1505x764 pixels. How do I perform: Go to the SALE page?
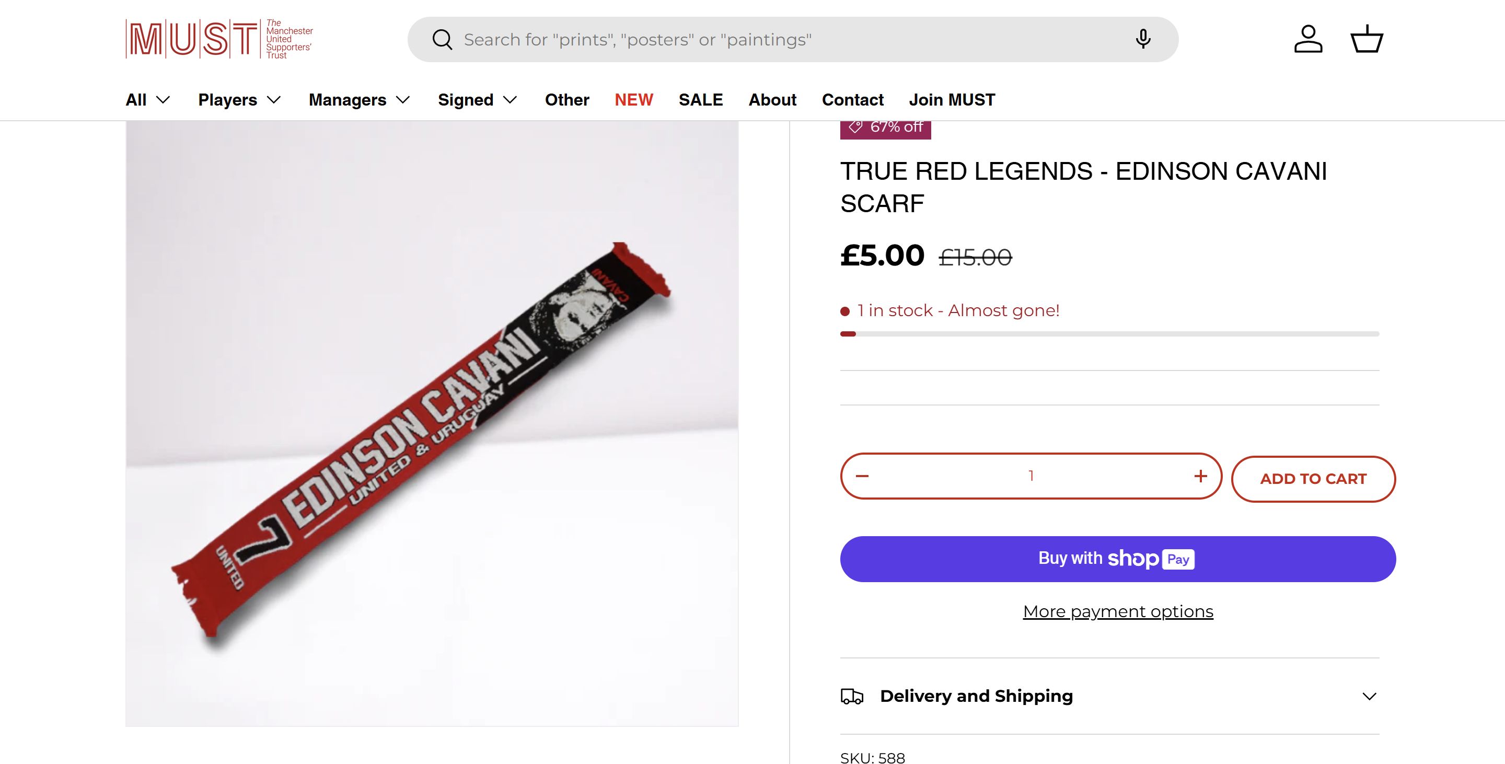tap(700, 100)
